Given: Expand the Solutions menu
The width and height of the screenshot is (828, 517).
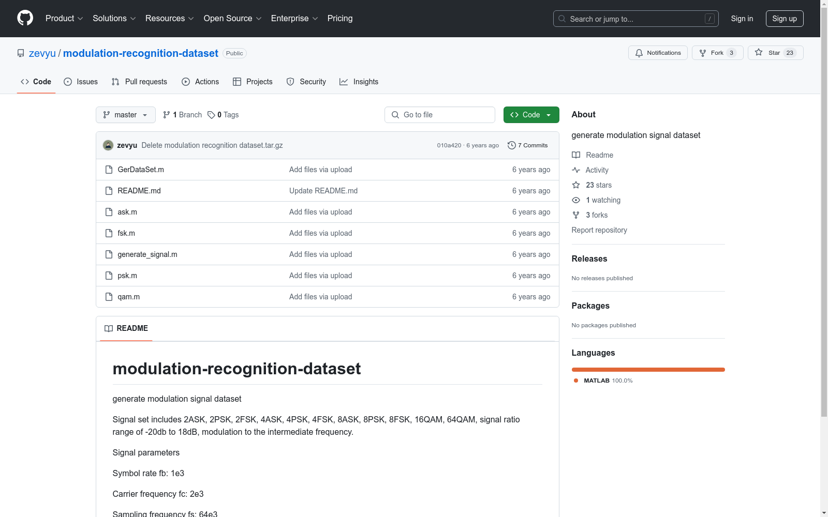Looking at the screenshot, I should click(x=114, y=19).
